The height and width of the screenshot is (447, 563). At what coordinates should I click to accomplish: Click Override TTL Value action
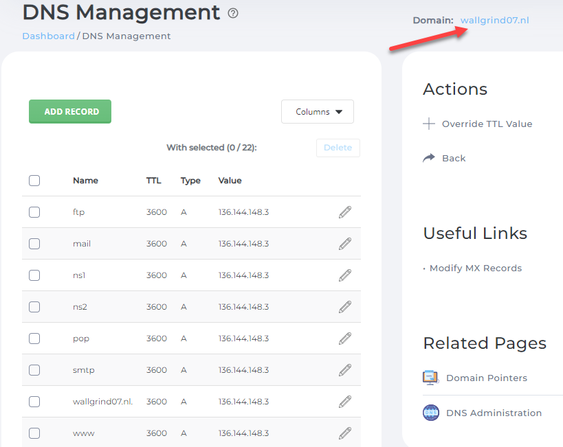[487, 124]
